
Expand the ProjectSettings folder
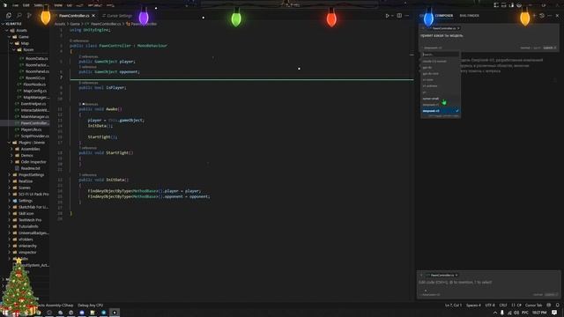pyautogui.click(x=31, y=174)
